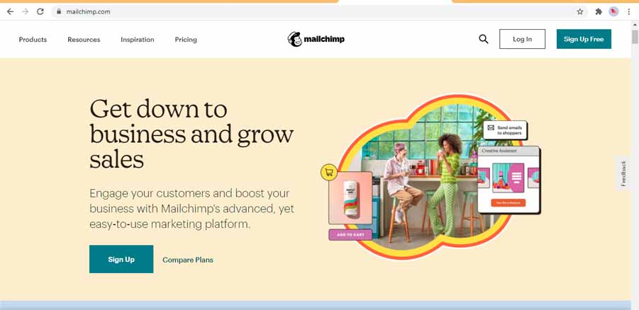Viewport: 639px width, 310px height.
Task: Open the Products menu
Action: click(x=33, y=40)
